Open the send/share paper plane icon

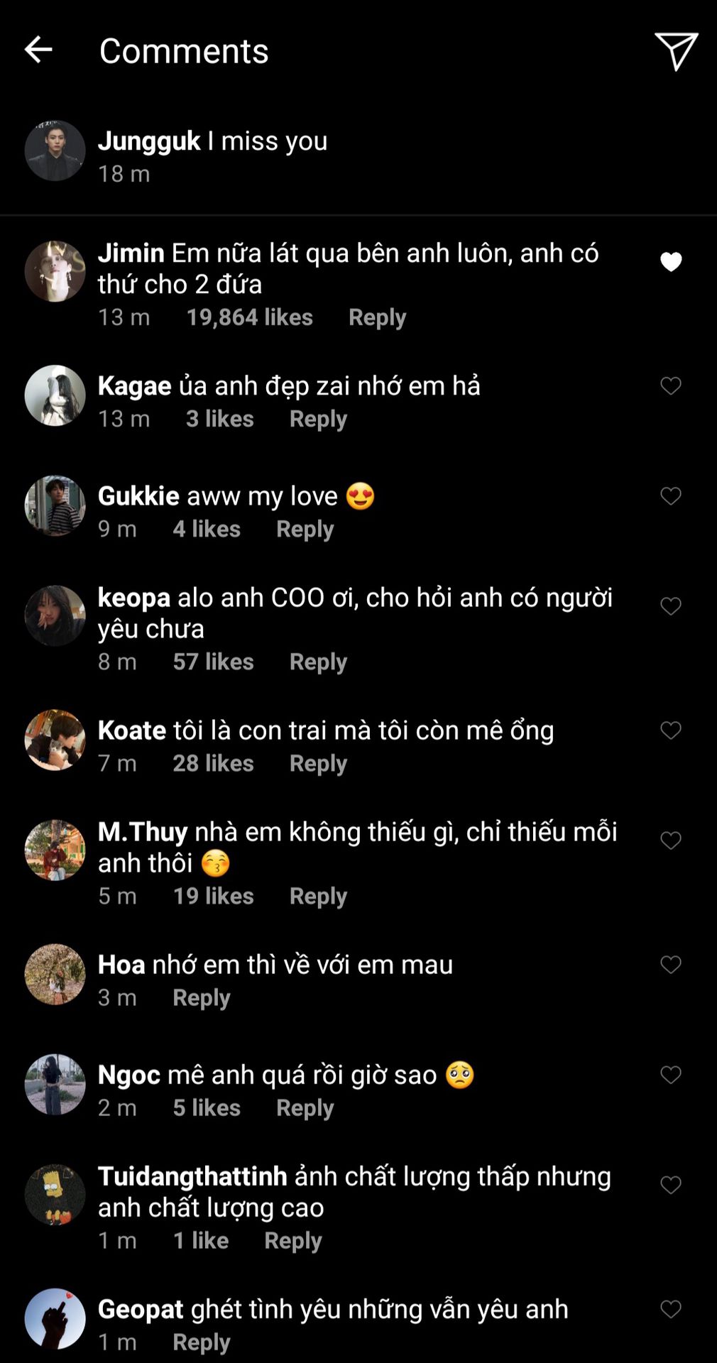pos(675,50)
